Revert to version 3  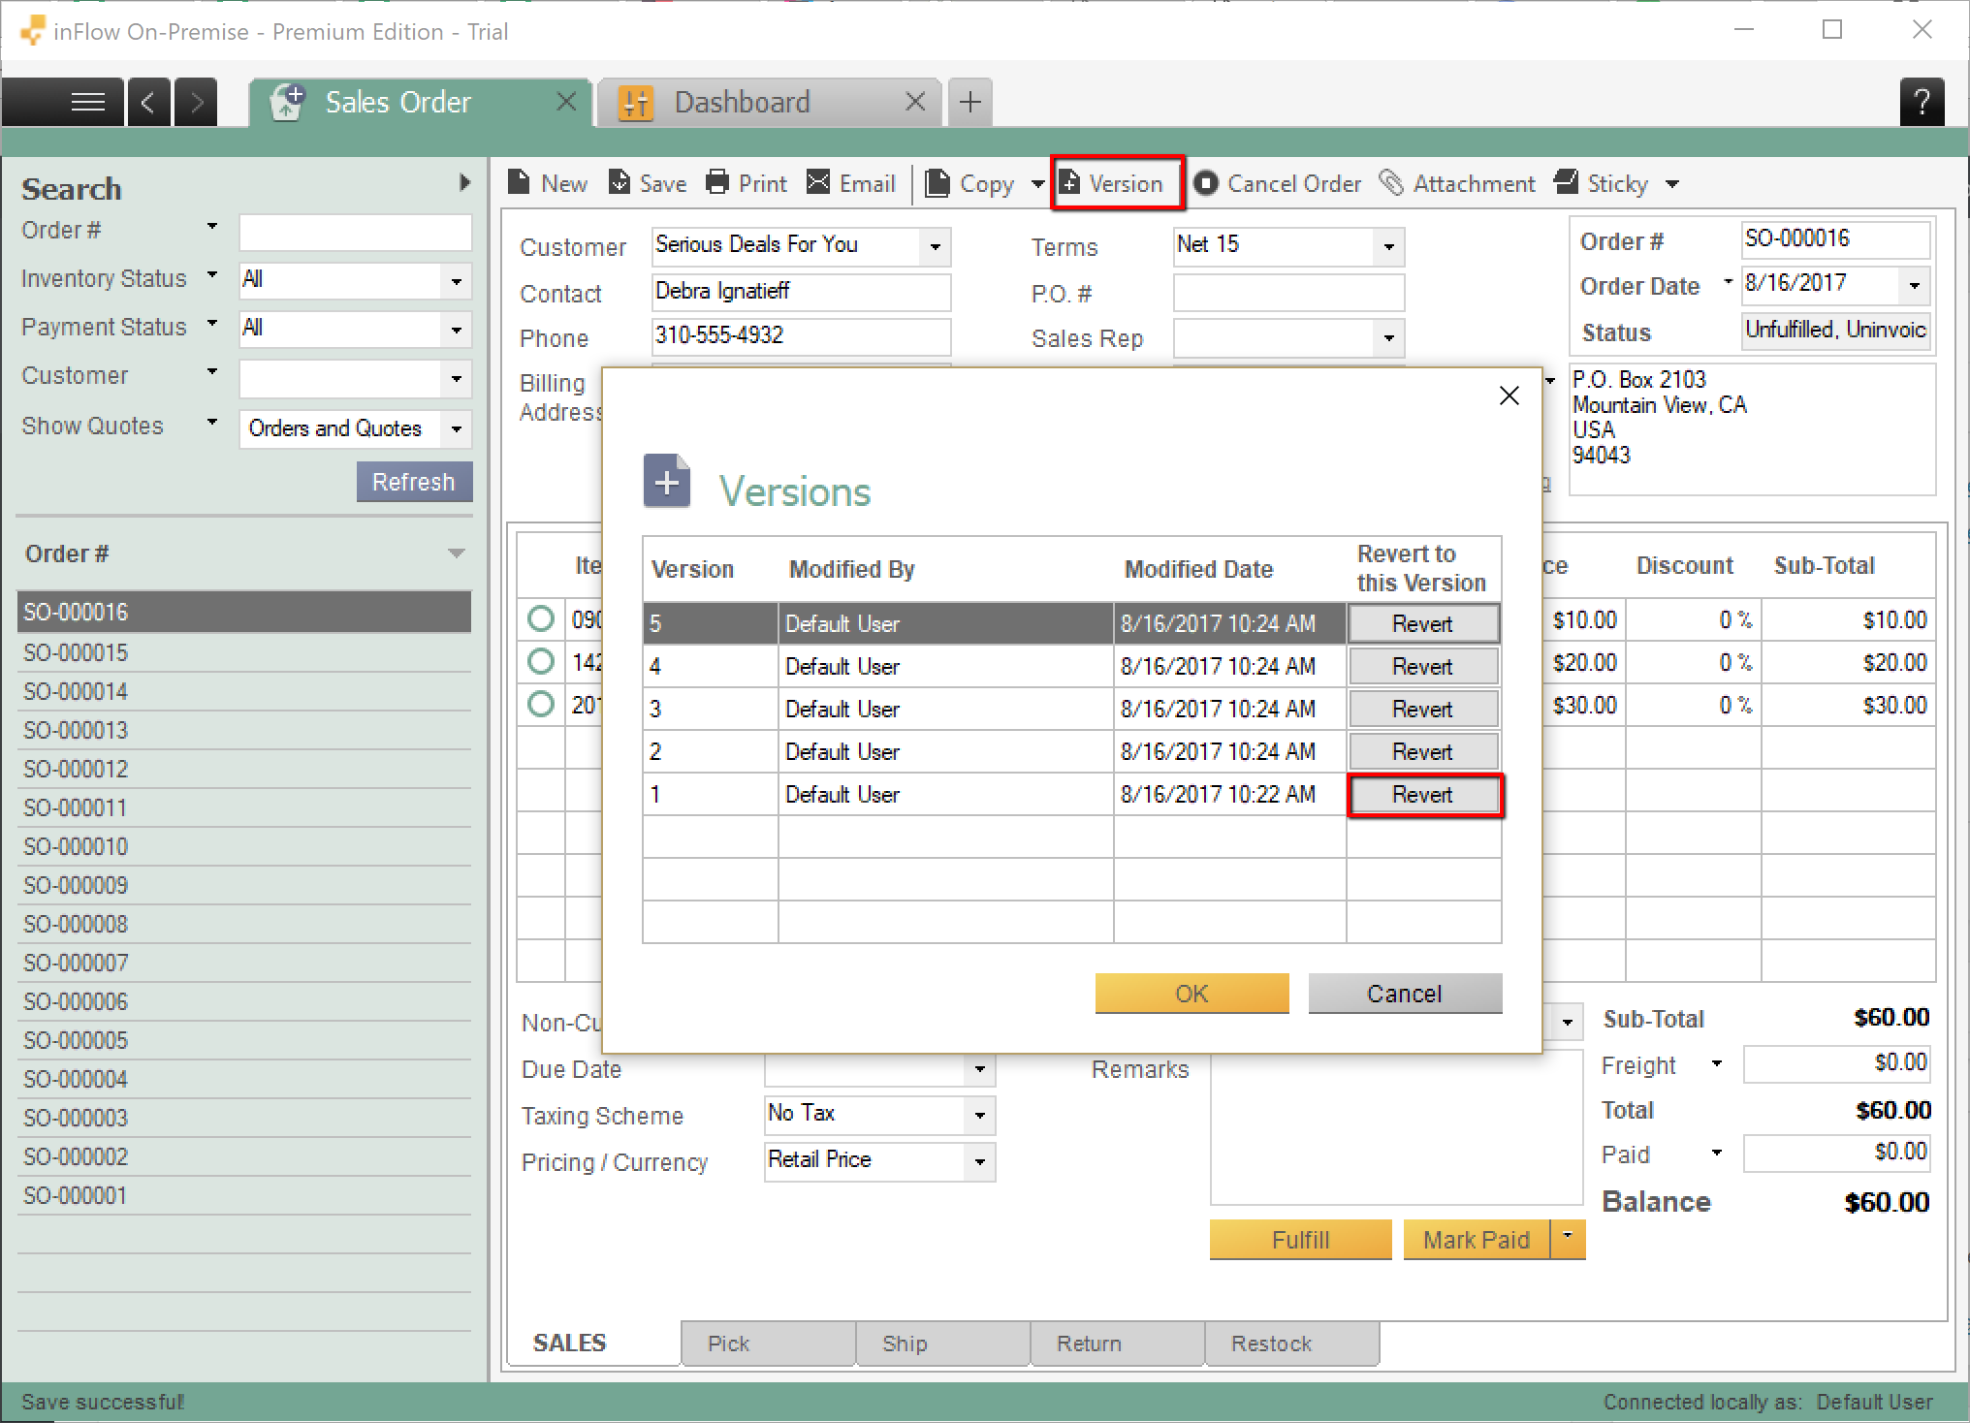pyautogui.click(x=1423, y=709)
